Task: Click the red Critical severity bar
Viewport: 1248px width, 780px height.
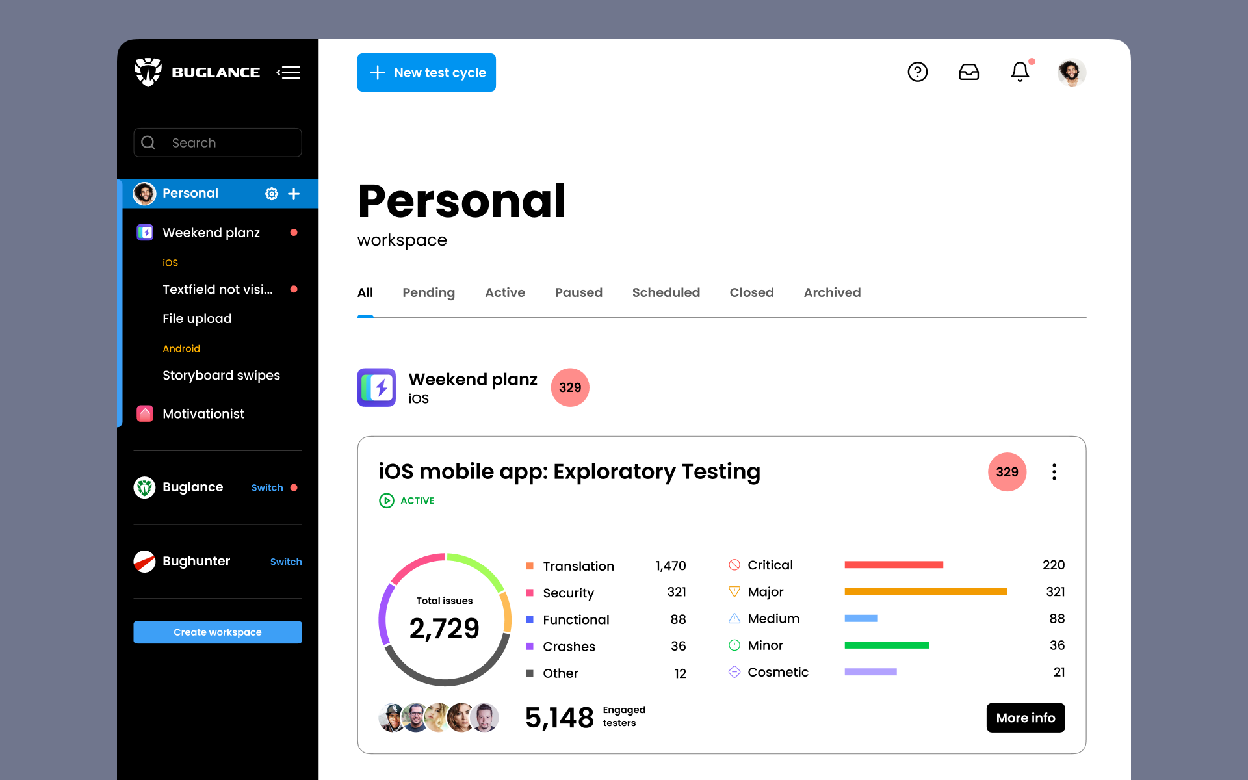Action: pos(894,565)
